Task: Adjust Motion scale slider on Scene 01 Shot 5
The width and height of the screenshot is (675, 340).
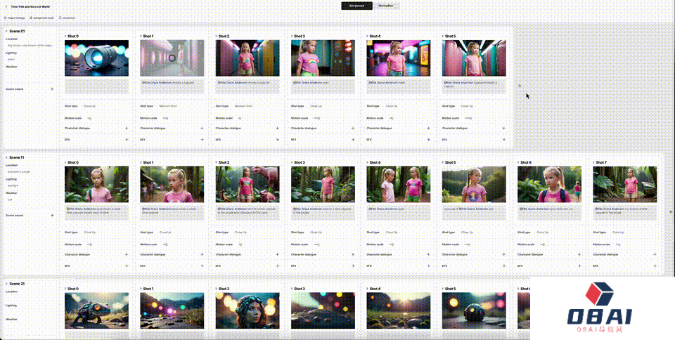Action: click(x=468, y=118)
